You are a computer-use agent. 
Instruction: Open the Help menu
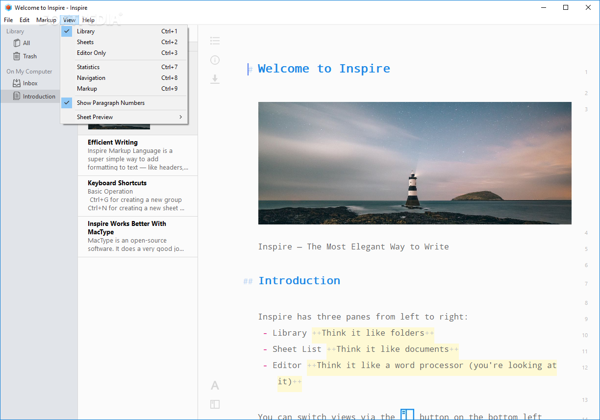[89, 20]
